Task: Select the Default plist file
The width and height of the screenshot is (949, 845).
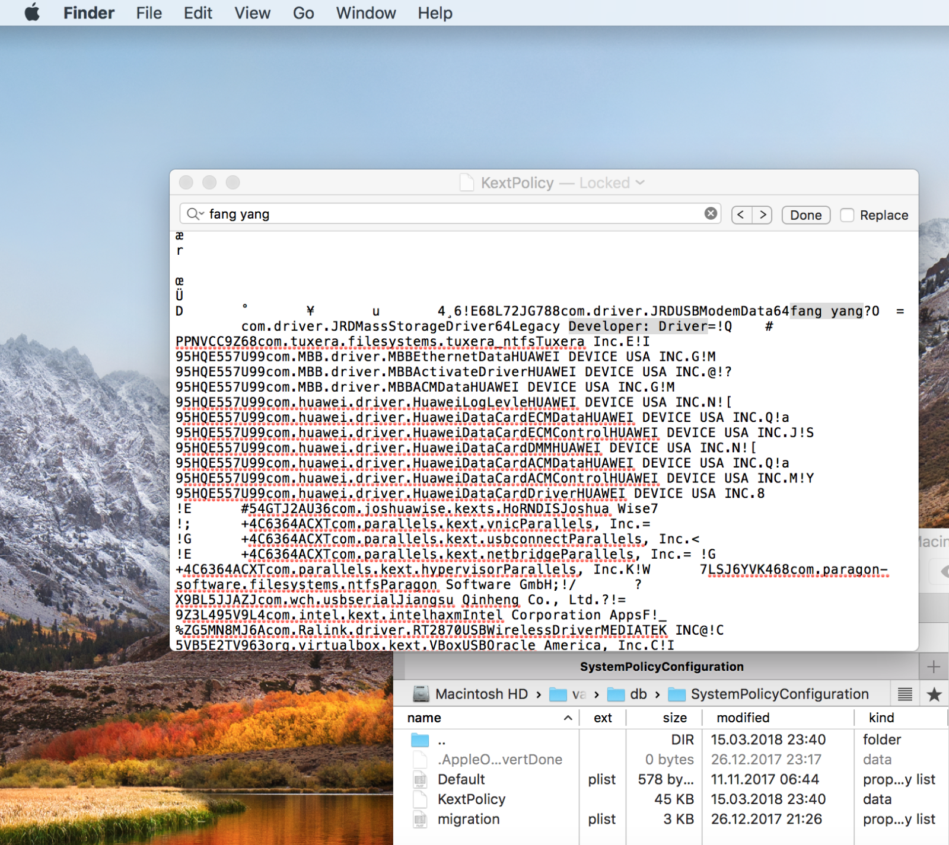Action: (671, 779)
